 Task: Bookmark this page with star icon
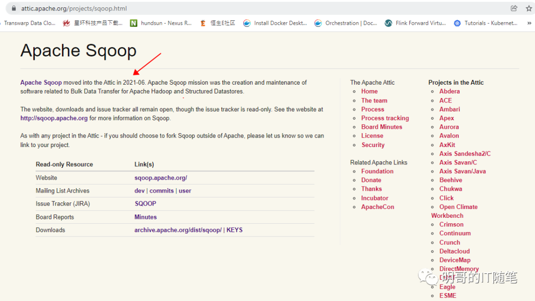529,8
